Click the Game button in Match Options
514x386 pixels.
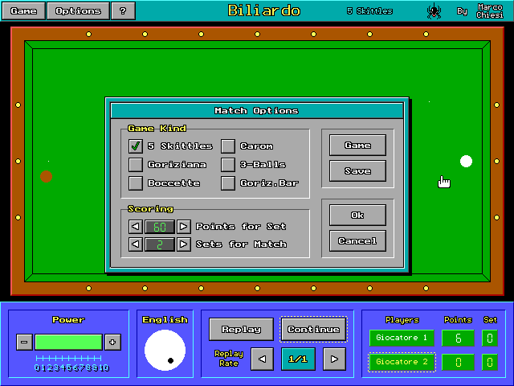[357, 145]
